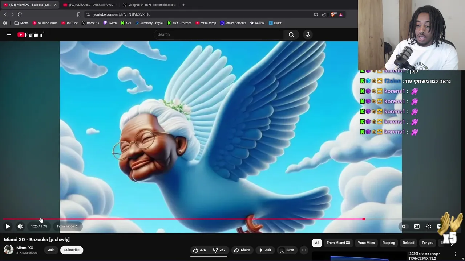
Task: Click the red playhead scrubber dot
Action: (x=364, y=219)
